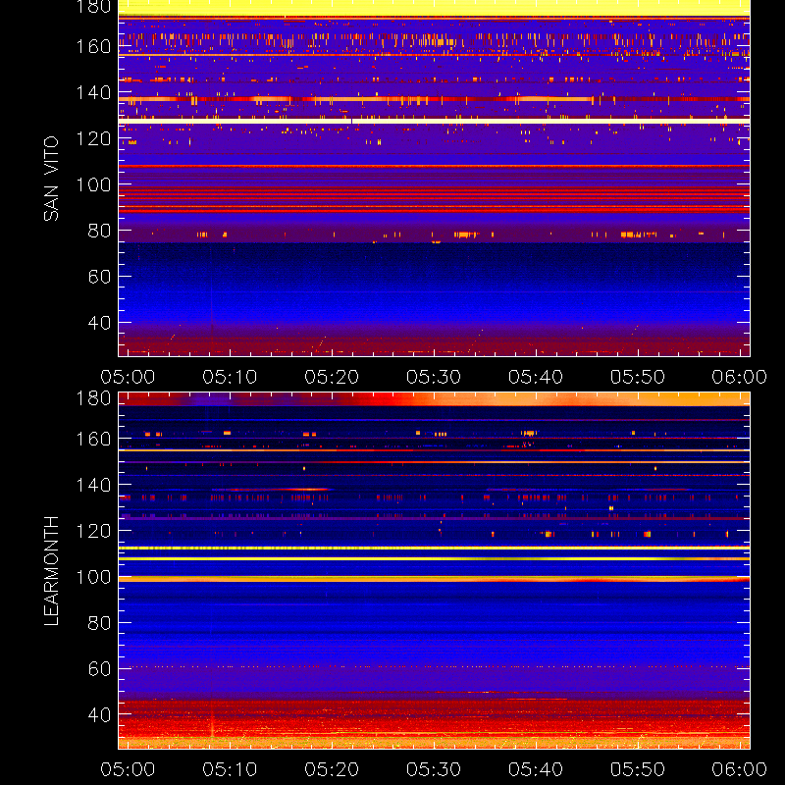Select the 120 tick label on San Vito plot

93,138
